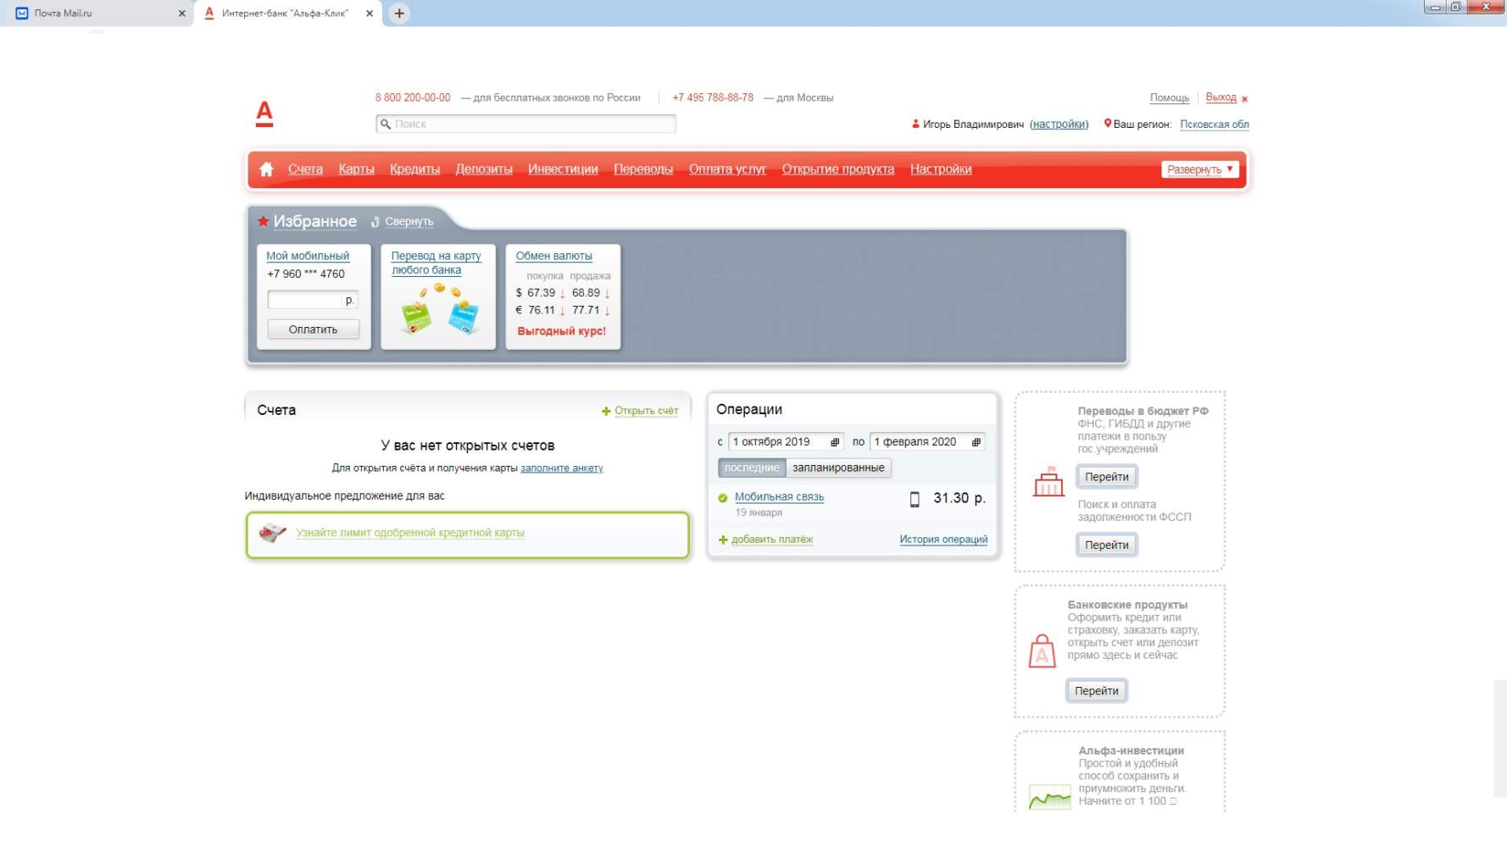Click the red region pin icon
1507x847 pixels.
click(1107, 124)
